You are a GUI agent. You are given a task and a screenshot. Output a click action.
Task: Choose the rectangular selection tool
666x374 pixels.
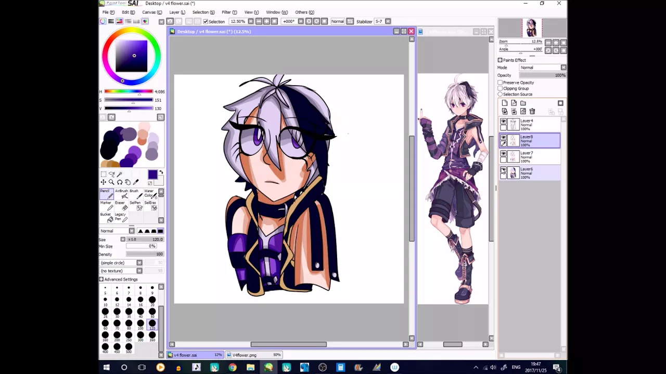pyautogui.click(x=104, y=174)
